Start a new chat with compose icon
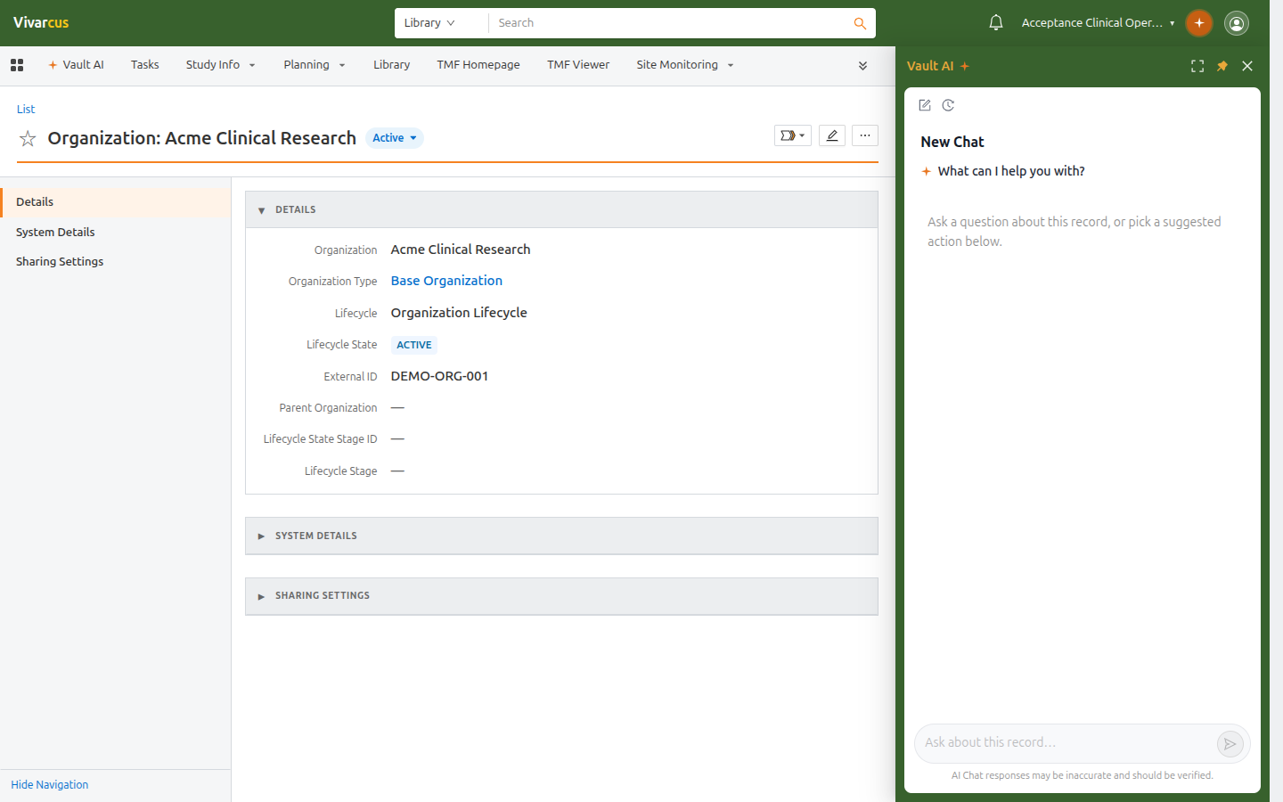 (x=925, y=105)
